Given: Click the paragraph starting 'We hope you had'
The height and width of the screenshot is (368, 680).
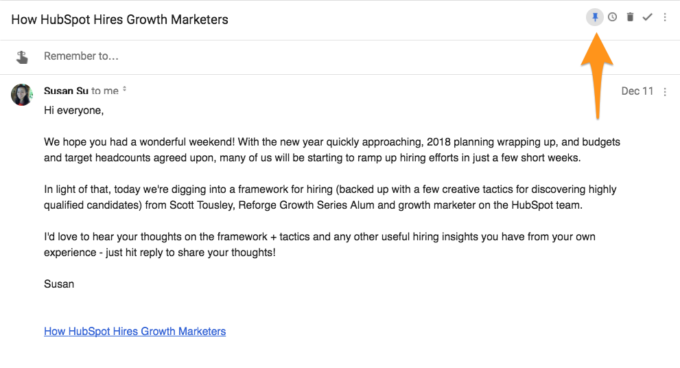Looking at the screenshot, I should coord(331,149).
